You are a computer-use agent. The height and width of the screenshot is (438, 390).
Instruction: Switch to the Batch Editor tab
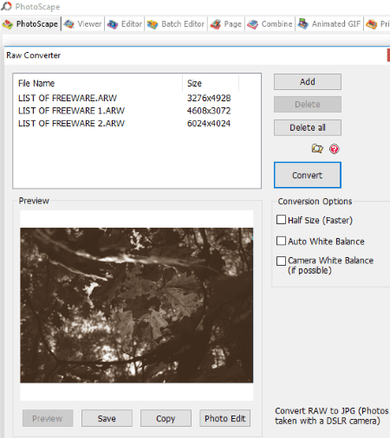pyautogui.click(x=176, y=24)
